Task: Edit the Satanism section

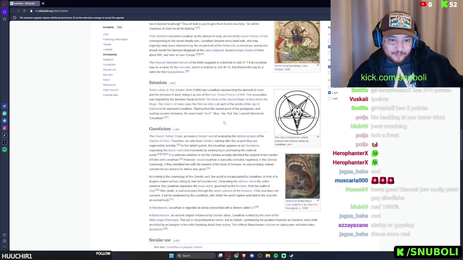Action: [172, 83]
